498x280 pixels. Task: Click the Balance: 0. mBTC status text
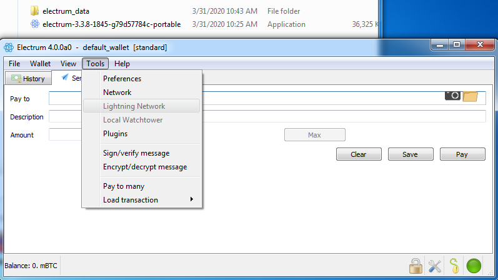point(31,266)
